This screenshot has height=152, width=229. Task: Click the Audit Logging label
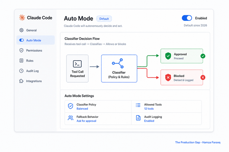pyautogui.click(x=153, y=117)
